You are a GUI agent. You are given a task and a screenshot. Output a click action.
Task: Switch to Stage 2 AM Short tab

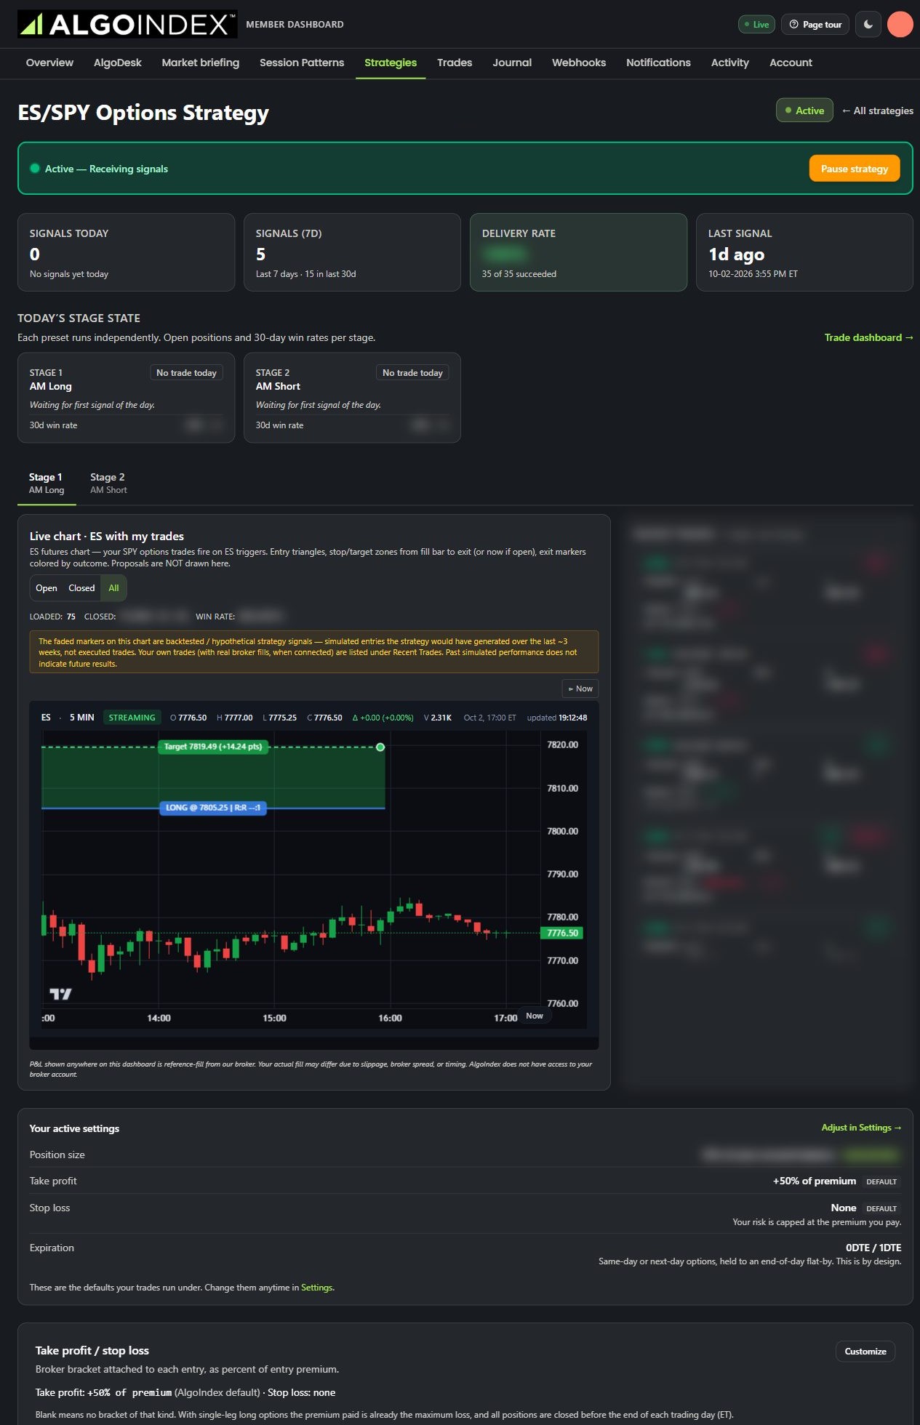pyautogui.click(x=108, y=483)
